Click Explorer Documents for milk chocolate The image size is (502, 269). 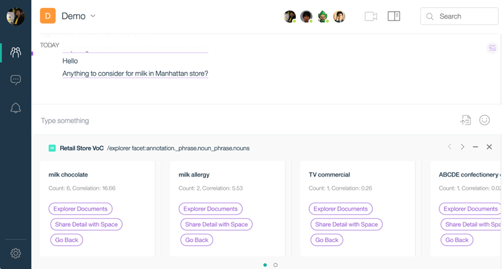pyautogui.click(x=80, y=209)
